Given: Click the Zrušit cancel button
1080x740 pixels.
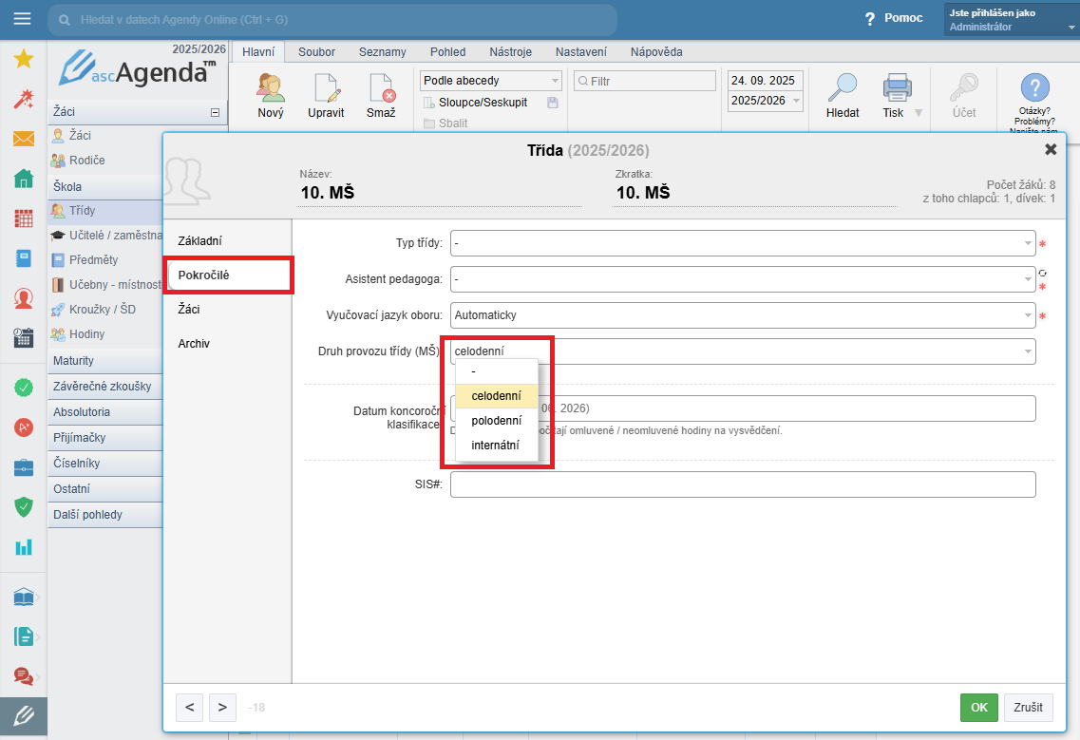Looking at the screenshot, I should tap(1028, 708).
